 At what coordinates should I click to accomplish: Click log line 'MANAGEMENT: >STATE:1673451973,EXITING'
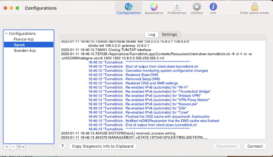tap(134, 137)
